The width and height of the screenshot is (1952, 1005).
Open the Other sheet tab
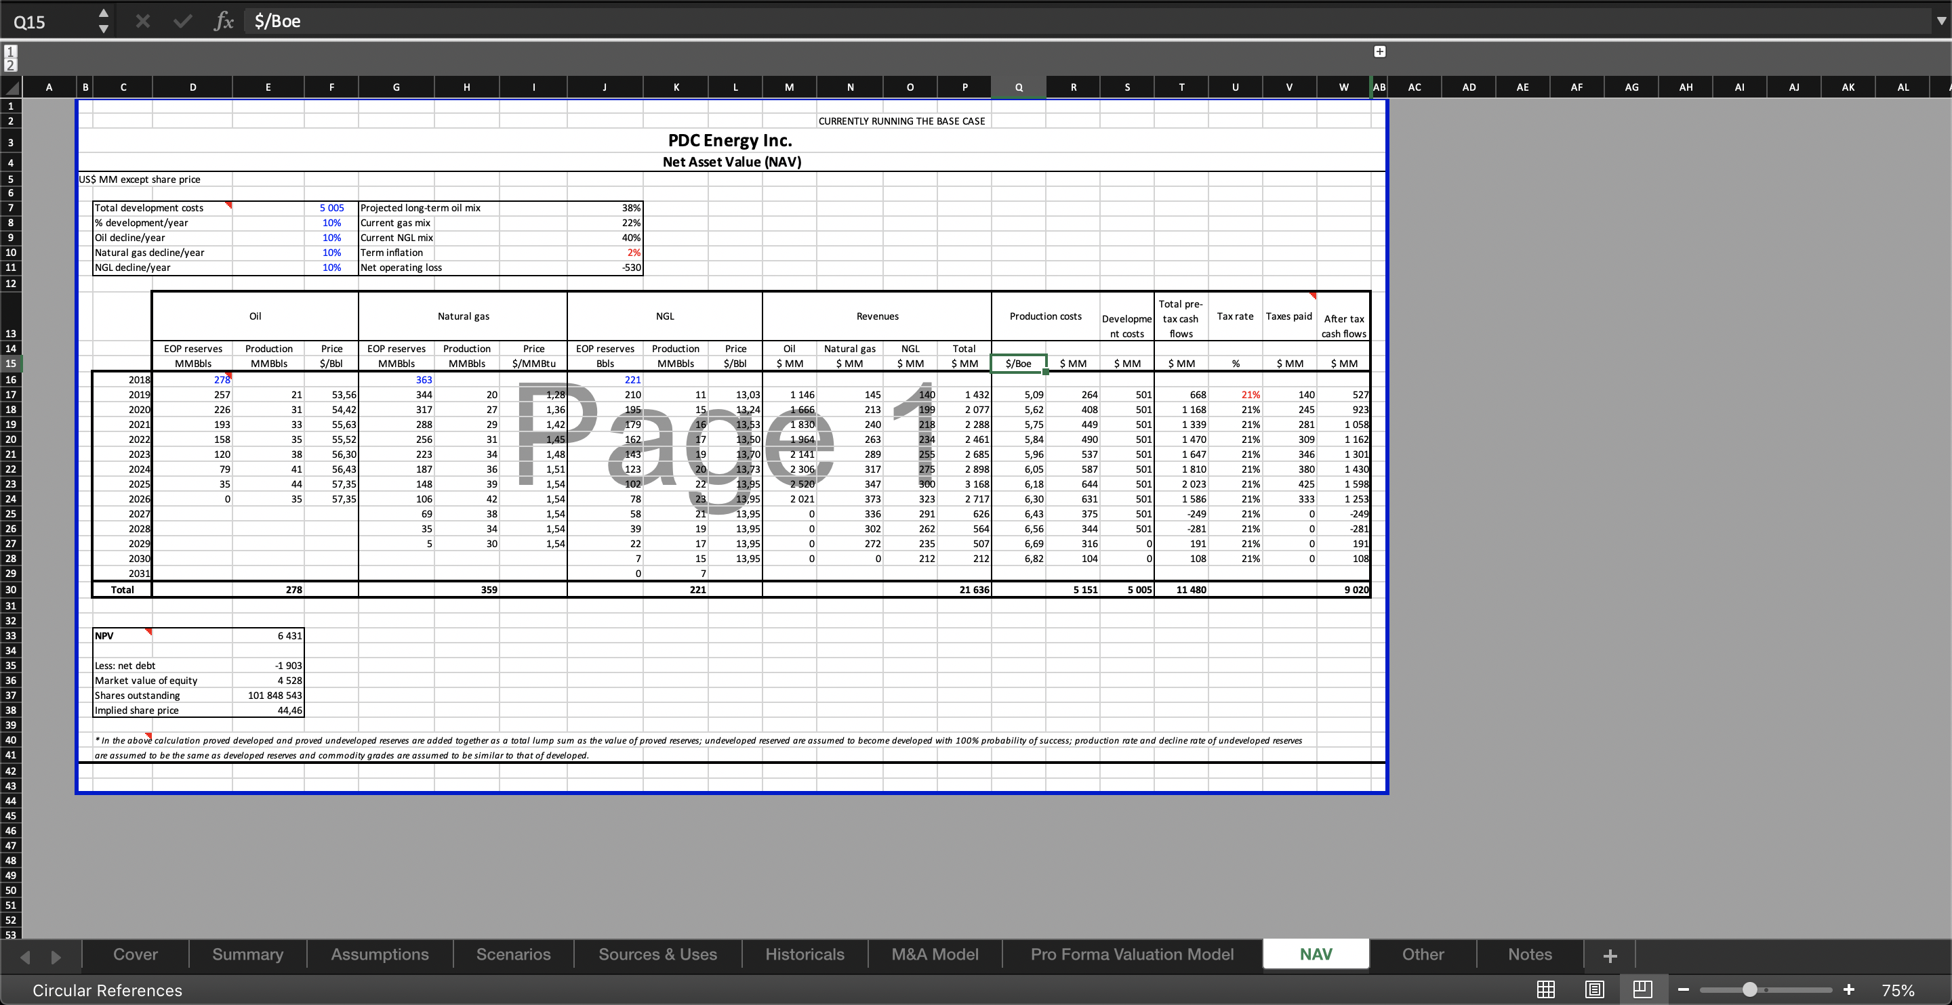click(x=1423, y=954)
